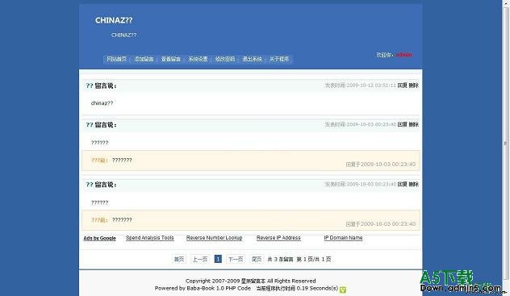This screenshot has height=296, width=510.
Task: Jump to last page with 尾页
Action: (257, 259)
